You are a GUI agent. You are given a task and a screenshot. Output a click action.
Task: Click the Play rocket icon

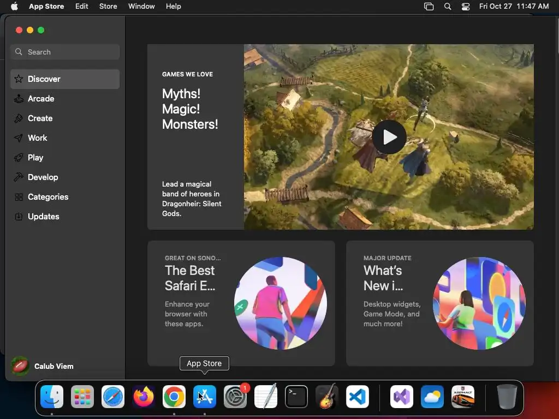pyautogui.click(x=19, y=158)
